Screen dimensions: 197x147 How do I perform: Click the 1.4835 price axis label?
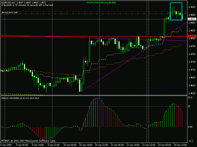click(x=192, y=31)
